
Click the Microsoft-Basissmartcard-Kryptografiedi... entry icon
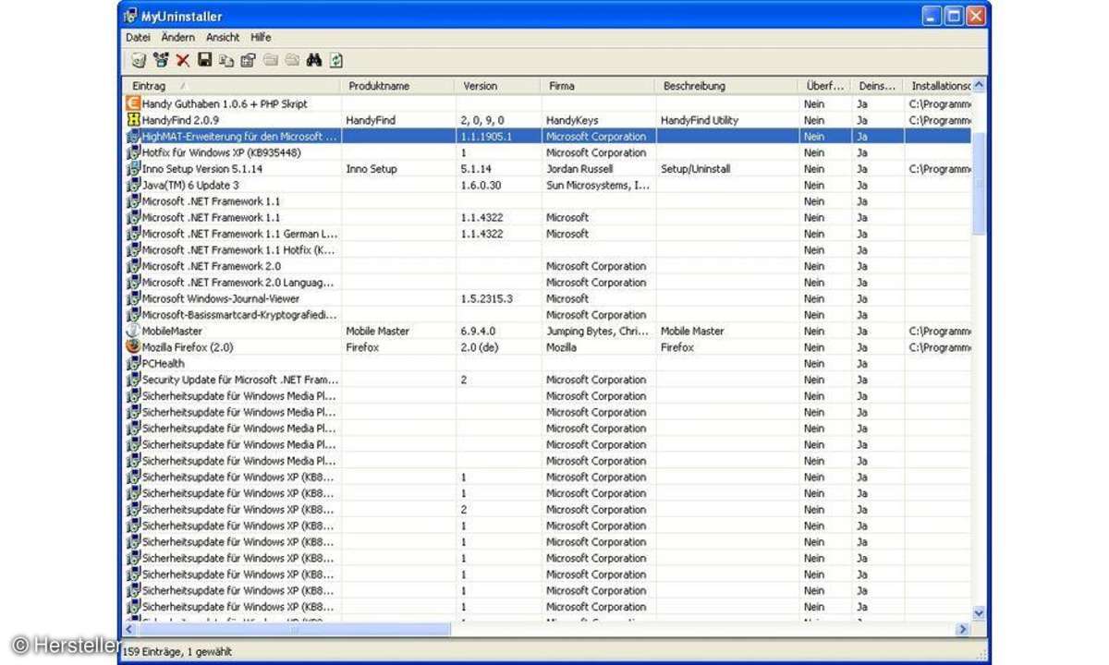click(133, 315)
